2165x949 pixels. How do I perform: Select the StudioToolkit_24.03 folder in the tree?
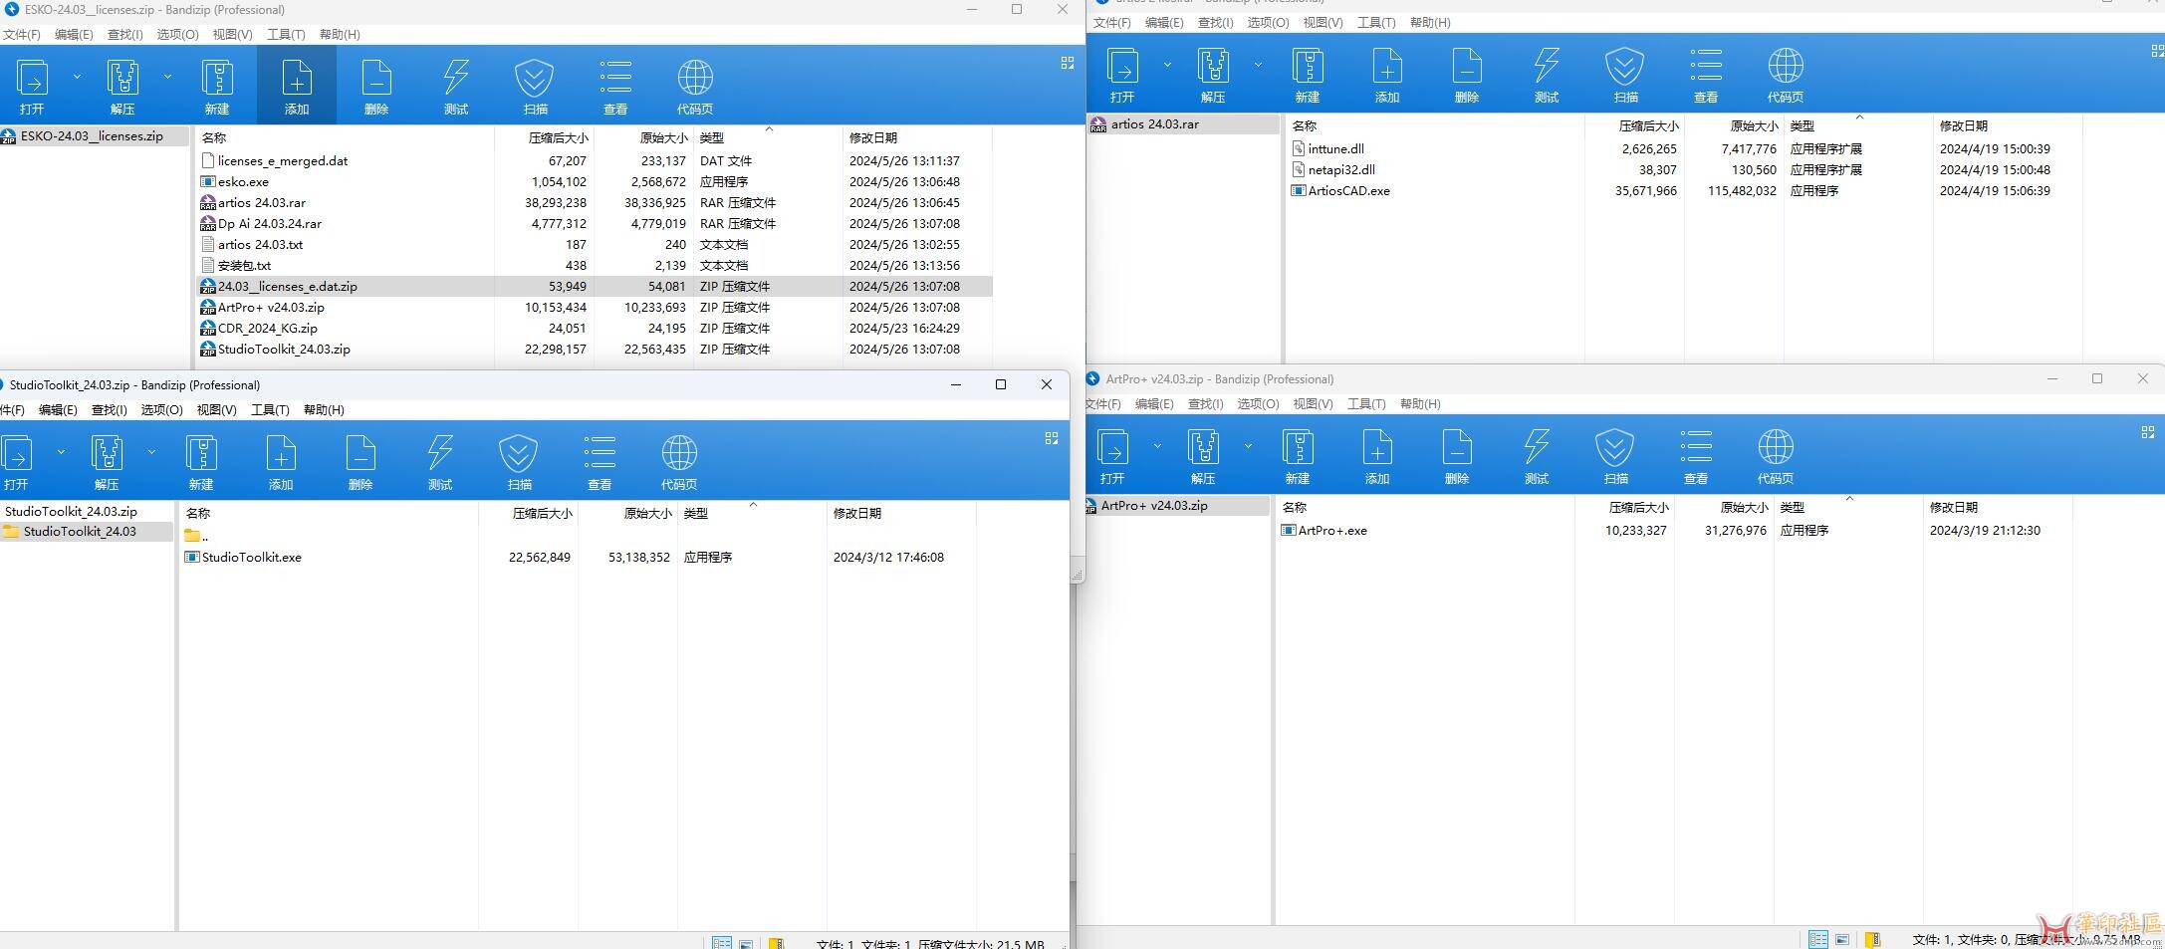point(80,532)
